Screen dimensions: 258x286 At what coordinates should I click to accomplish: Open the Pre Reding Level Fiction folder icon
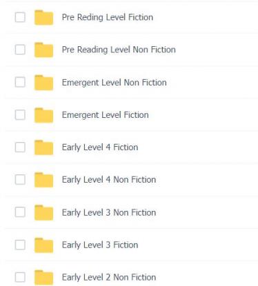[x=43, y=17]
